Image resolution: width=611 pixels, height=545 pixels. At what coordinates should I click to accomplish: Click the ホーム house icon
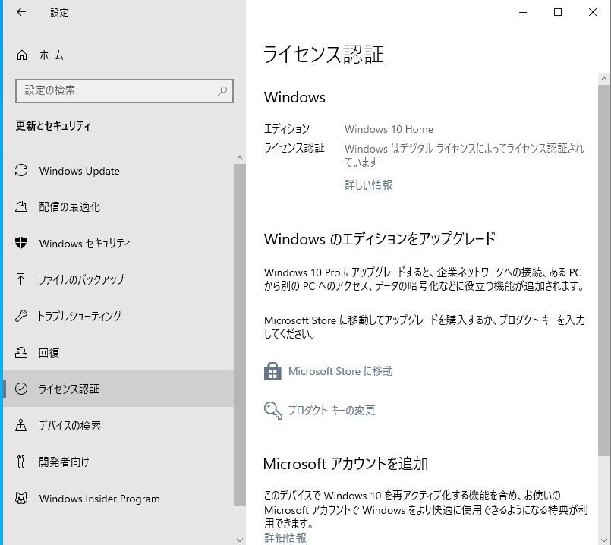tap(22, 55)
